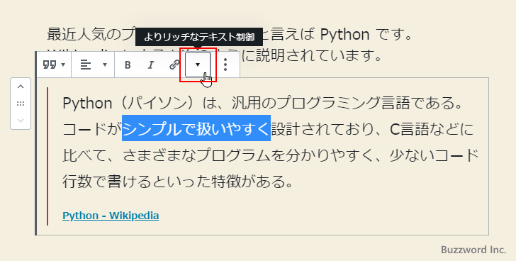Apply italic using the I icon
This screenshot has height=261, width=516.
point(151,65)
